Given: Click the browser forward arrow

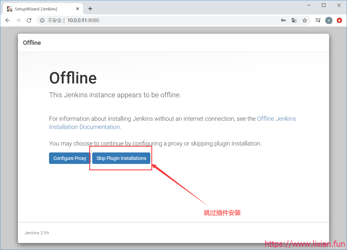Looking at the screenshot, I should click(x=18, y=20).
